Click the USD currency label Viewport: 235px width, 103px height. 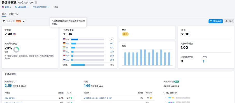coord(56,7)
